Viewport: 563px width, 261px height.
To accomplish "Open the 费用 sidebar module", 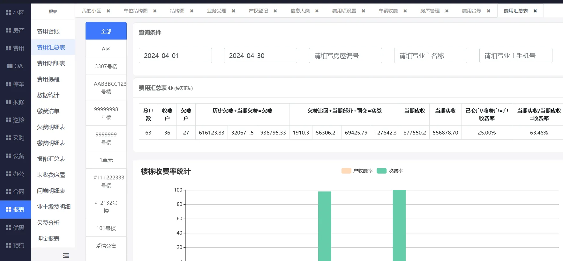I will (x=15, y=48).
